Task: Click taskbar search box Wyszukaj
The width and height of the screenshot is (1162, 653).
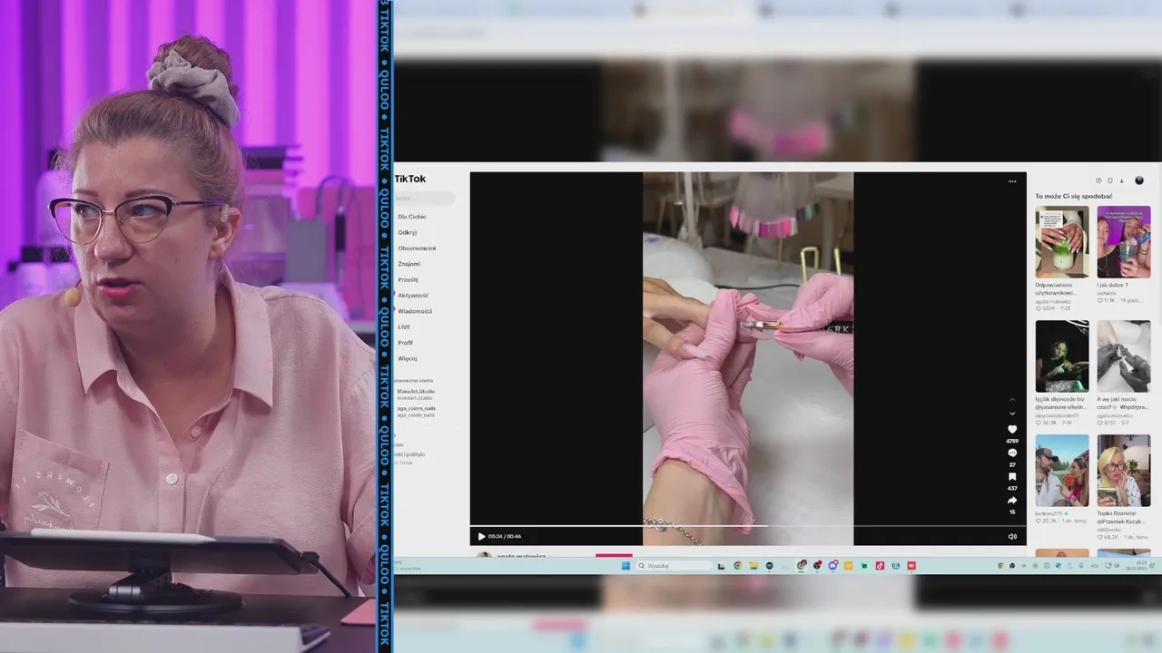Action: click(x=675, y=566)
